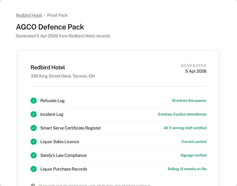Open the Refusals Log row label
Image resolution: width=237 pixels, height=186 pixels.
click(53, 101)
